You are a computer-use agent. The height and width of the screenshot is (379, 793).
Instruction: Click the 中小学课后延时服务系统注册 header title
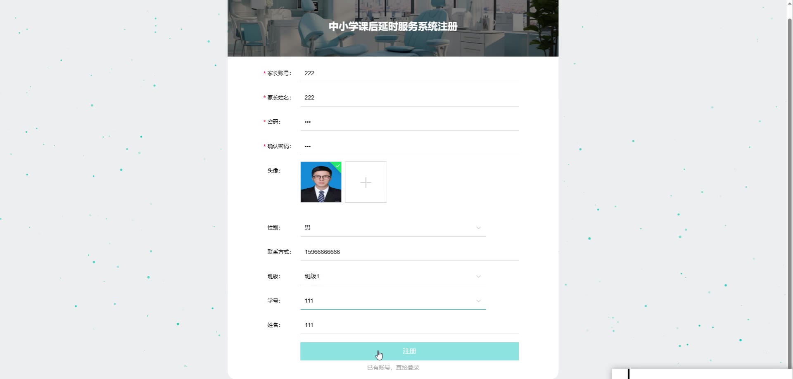[393, 26]
